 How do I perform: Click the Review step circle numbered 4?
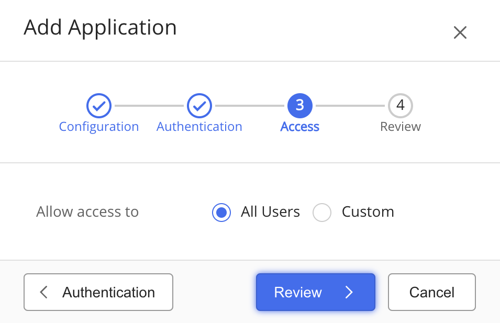coord(400,106)
